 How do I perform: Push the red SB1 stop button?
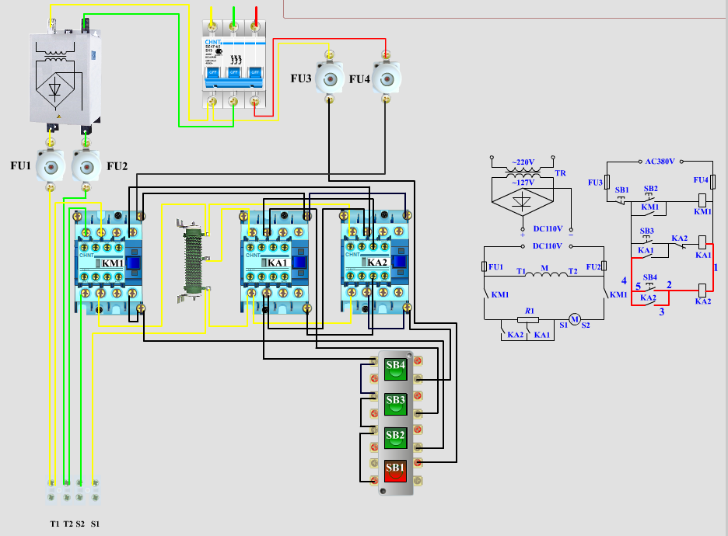coord(395,471)
